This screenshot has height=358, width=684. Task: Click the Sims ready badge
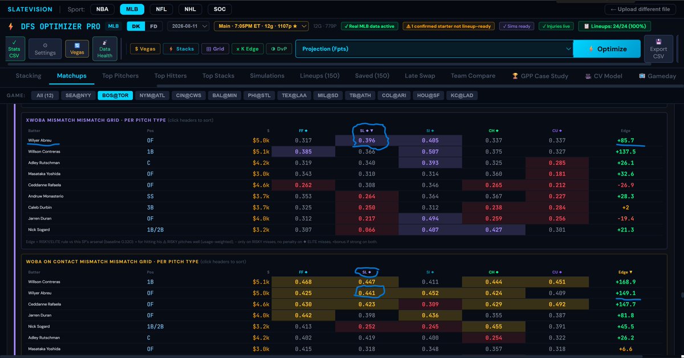517,26
